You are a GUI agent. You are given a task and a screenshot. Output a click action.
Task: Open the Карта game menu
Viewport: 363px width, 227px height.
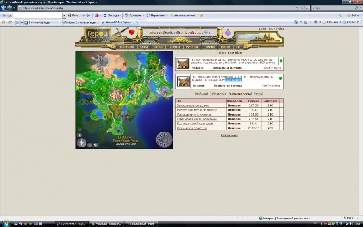(x=144, y=47)
